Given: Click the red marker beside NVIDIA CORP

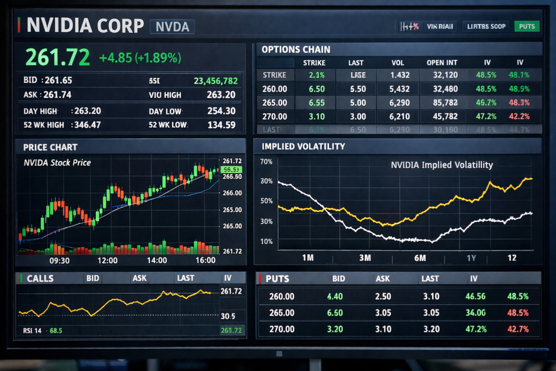Looking at the screenshot, I should click(20, 25).
